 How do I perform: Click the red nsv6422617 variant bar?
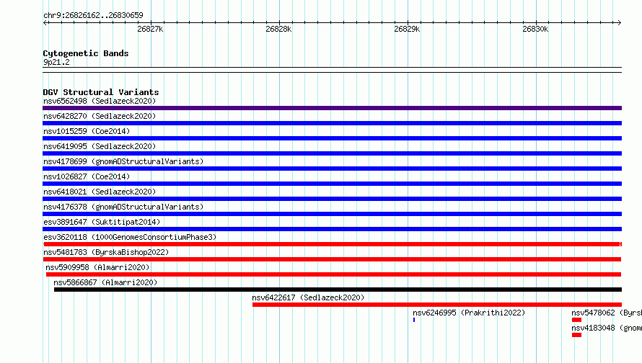tap(437, 305)
